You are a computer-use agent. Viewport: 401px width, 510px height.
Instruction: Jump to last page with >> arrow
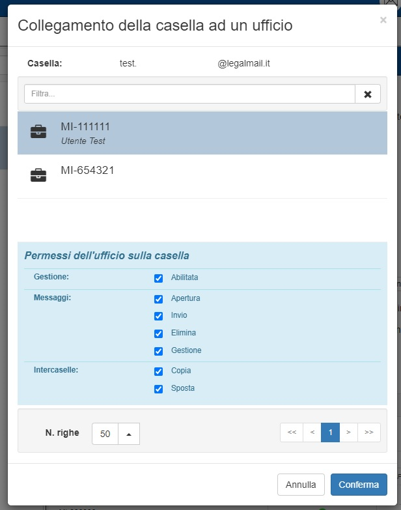coord(368,432)
